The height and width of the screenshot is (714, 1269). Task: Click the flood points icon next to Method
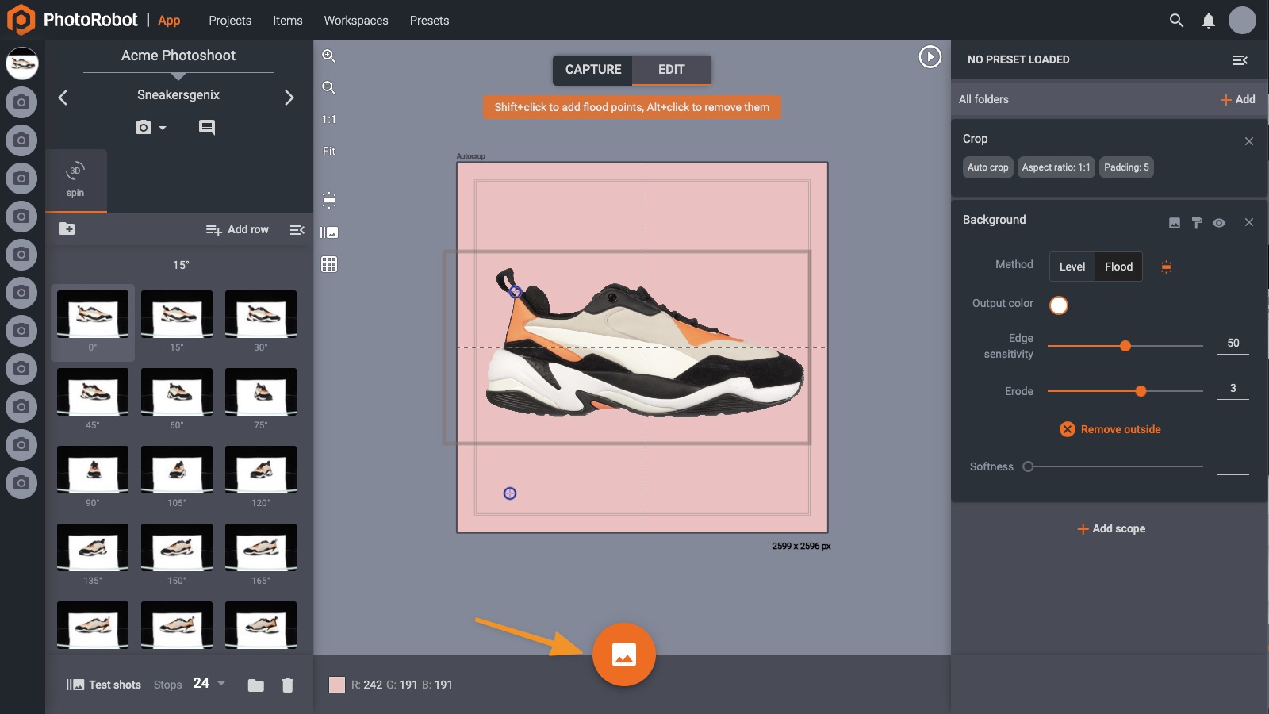click(1167, 267)
